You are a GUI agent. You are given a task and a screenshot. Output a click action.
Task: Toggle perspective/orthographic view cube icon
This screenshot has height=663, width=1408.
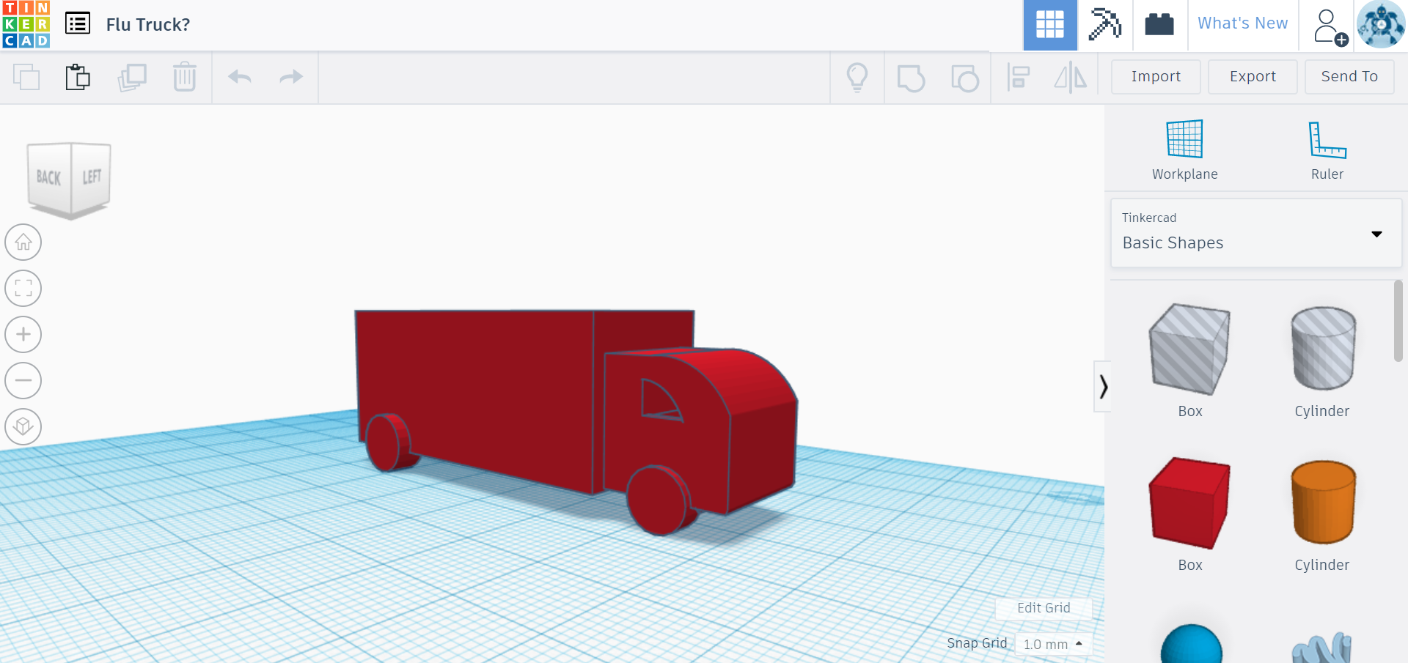point(23,427)
